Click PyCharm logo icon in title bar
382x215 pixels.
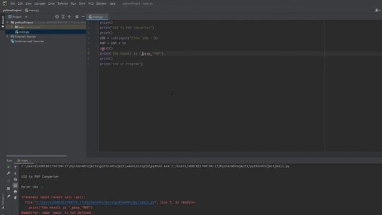click(5, 4)
